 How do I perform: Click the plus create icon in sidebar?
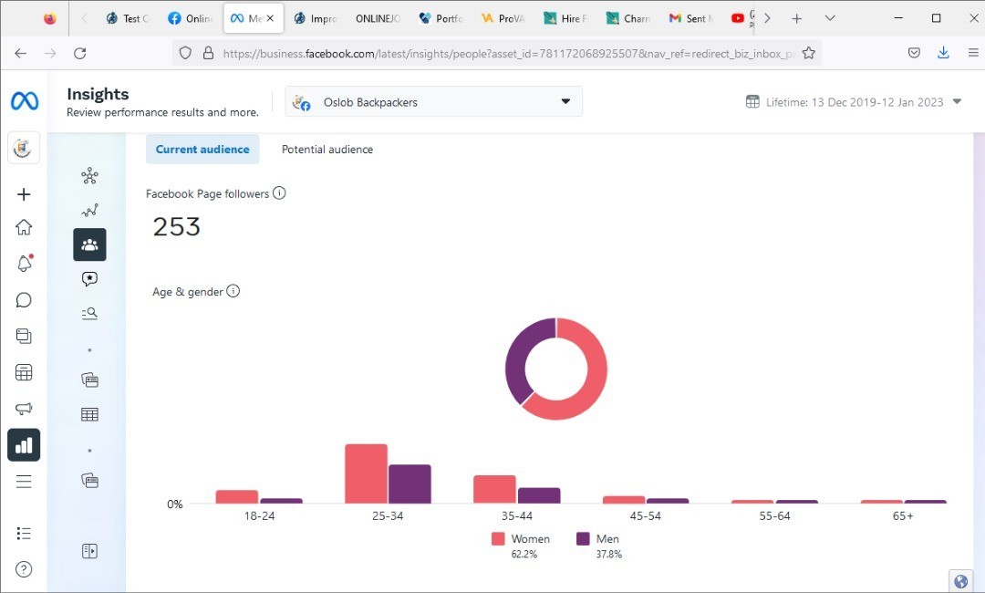click(x=23, y=194)
